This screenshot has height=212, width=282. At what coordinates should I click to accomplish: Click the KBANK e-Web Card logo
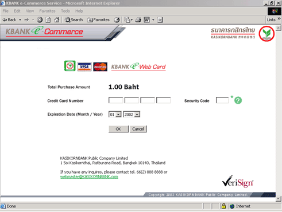[138, 66]
